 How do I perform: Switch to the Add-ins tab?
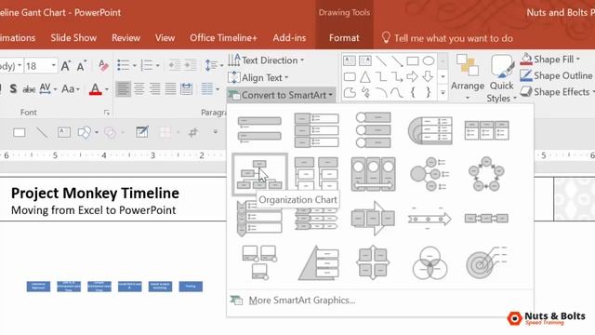289,37
